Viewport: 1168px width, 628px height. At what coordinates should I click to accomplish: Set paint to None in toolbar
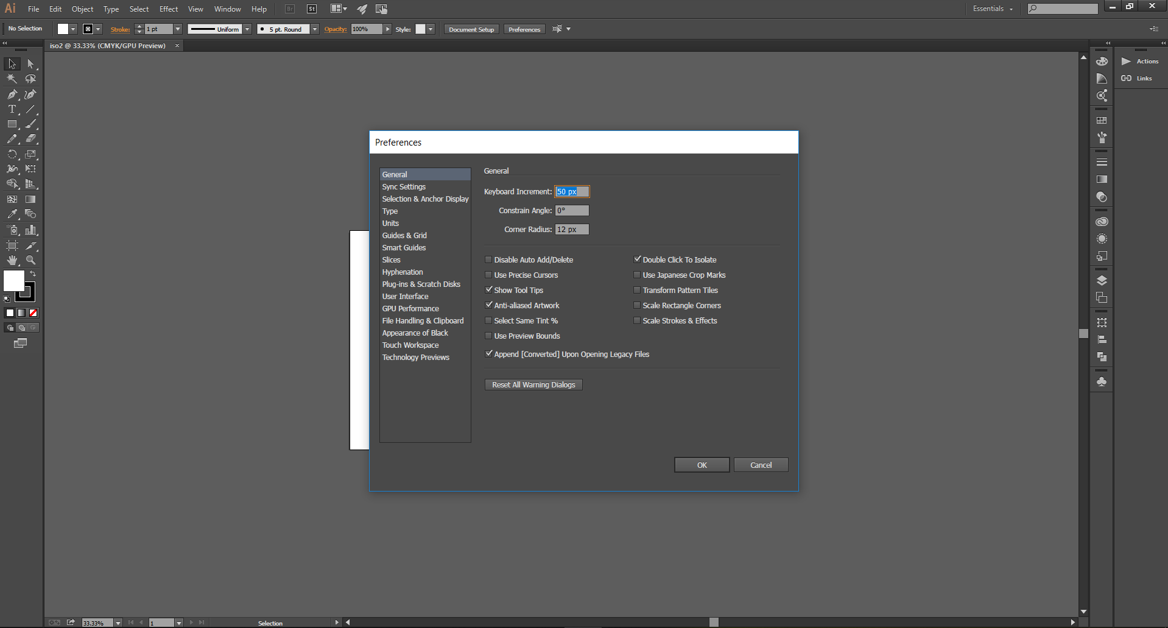click(x=33, y=313)
